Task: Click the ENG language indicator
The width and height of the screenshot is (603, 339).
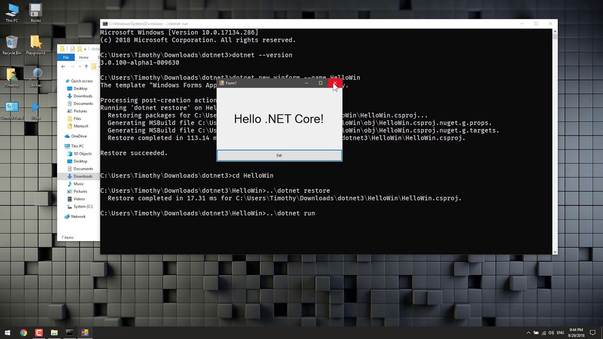Action: pyautogui.click(x=561, y=332)
